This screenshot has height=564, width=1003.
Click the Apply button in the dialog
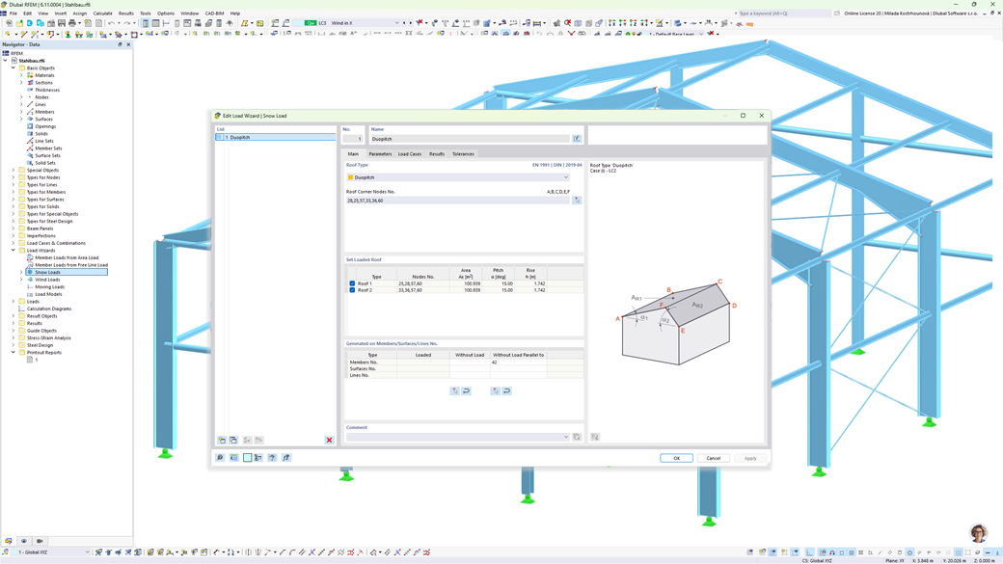pyautogui.click(x=750, y=458)
